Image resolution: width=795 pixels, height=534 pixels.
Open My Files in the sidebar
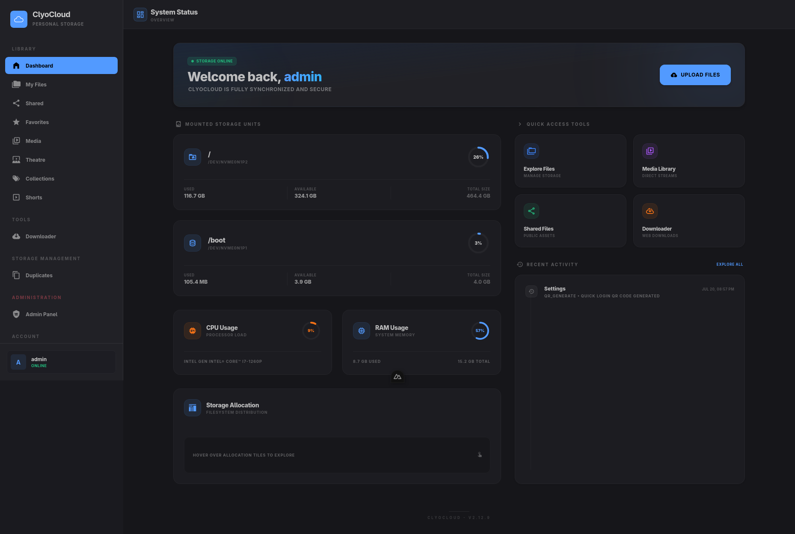coord(61,84)
